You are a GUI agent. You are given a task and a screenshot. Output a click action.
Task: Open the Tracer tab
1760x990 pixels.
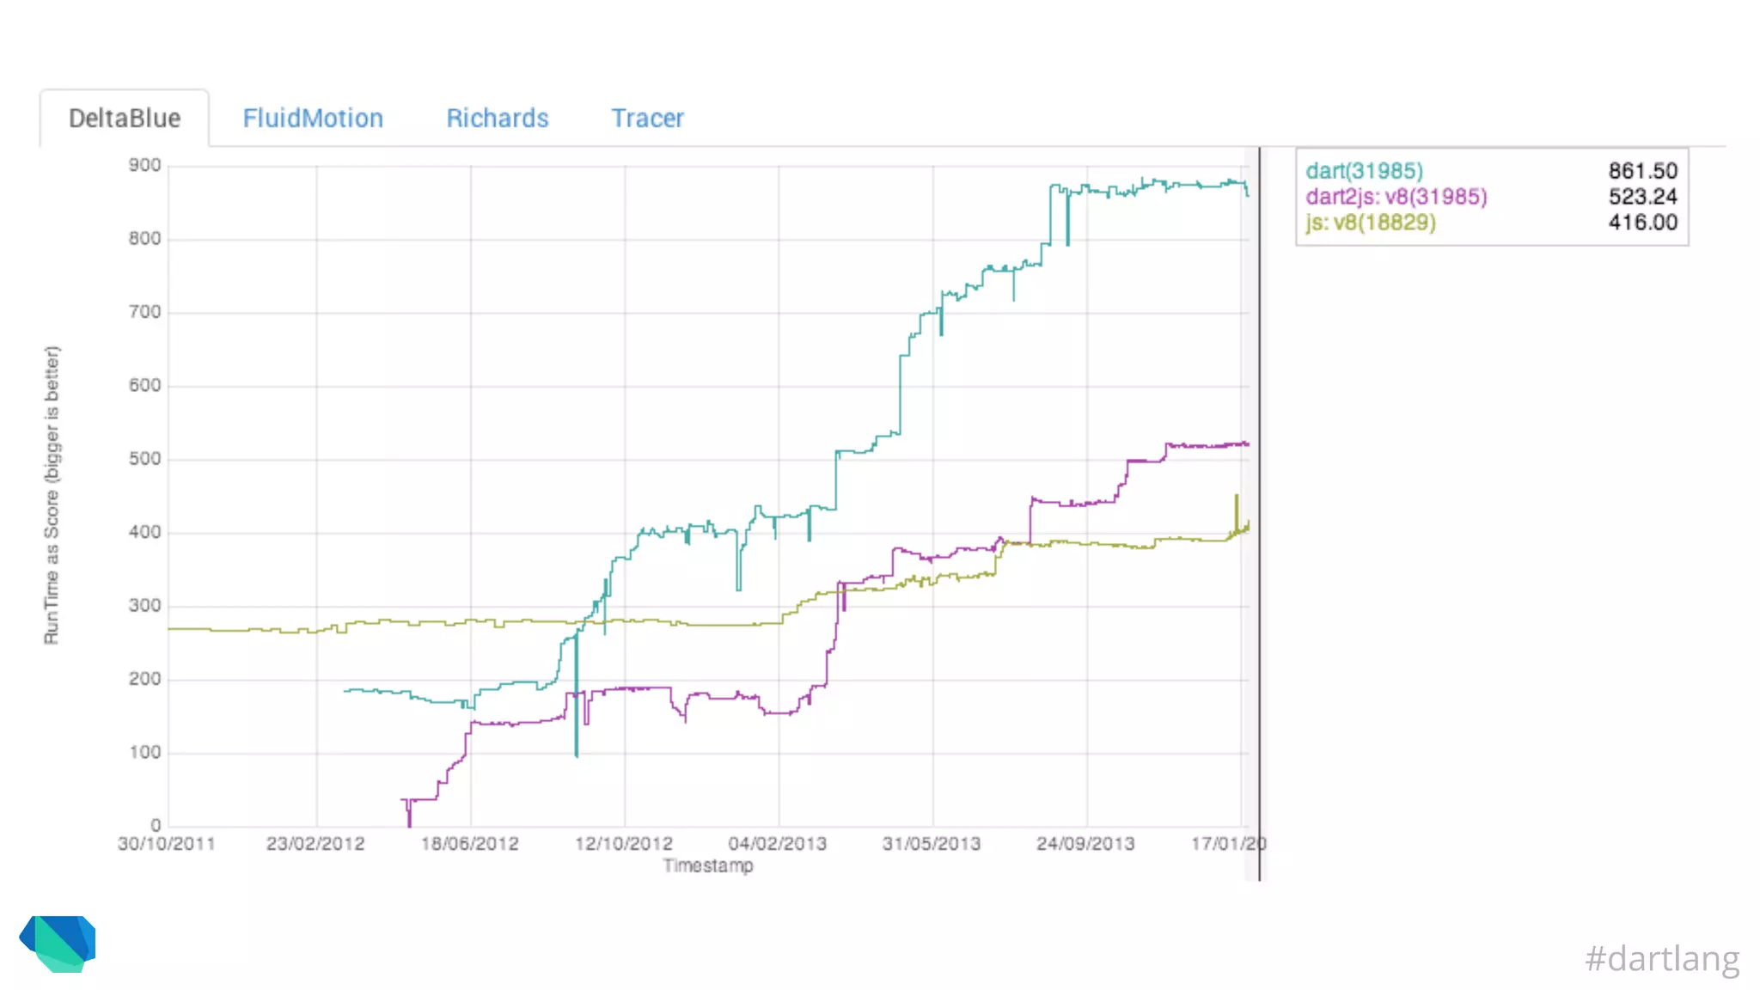(647, 119)
